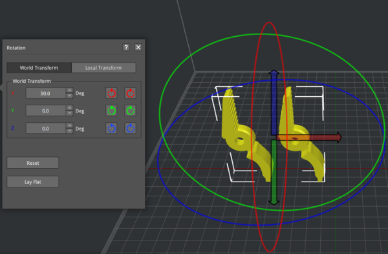Screen dimensions: 388x254
Task: Increase X rotation with up stepper
Action: [x=70, y=90]
